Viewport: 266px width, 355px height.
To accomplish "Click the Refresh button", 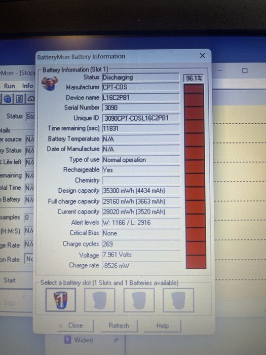I will [119, 326].
